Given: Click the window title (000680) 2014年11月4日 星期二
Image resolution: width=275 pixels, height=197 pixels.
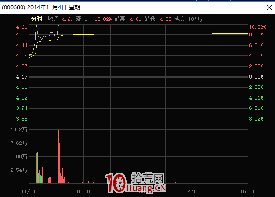Looking at the screenshot, I should point(43,7).
